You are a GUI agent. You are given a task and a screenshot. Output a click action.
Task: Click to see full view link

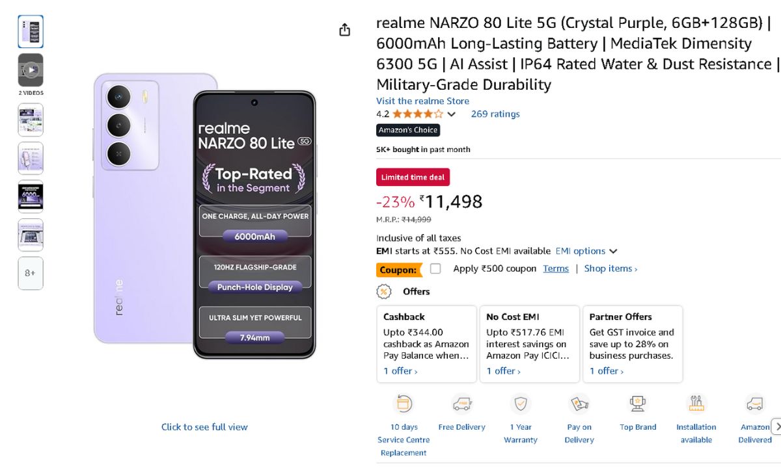[204, 427]
